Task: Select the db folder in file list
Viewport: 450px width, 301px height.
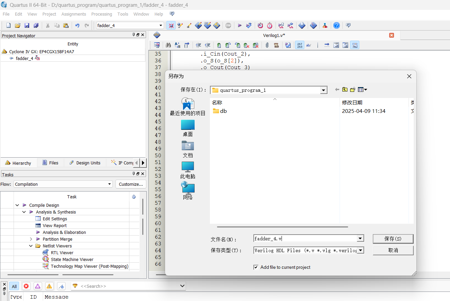Action: pyautogui.click(x=220, y=111)
